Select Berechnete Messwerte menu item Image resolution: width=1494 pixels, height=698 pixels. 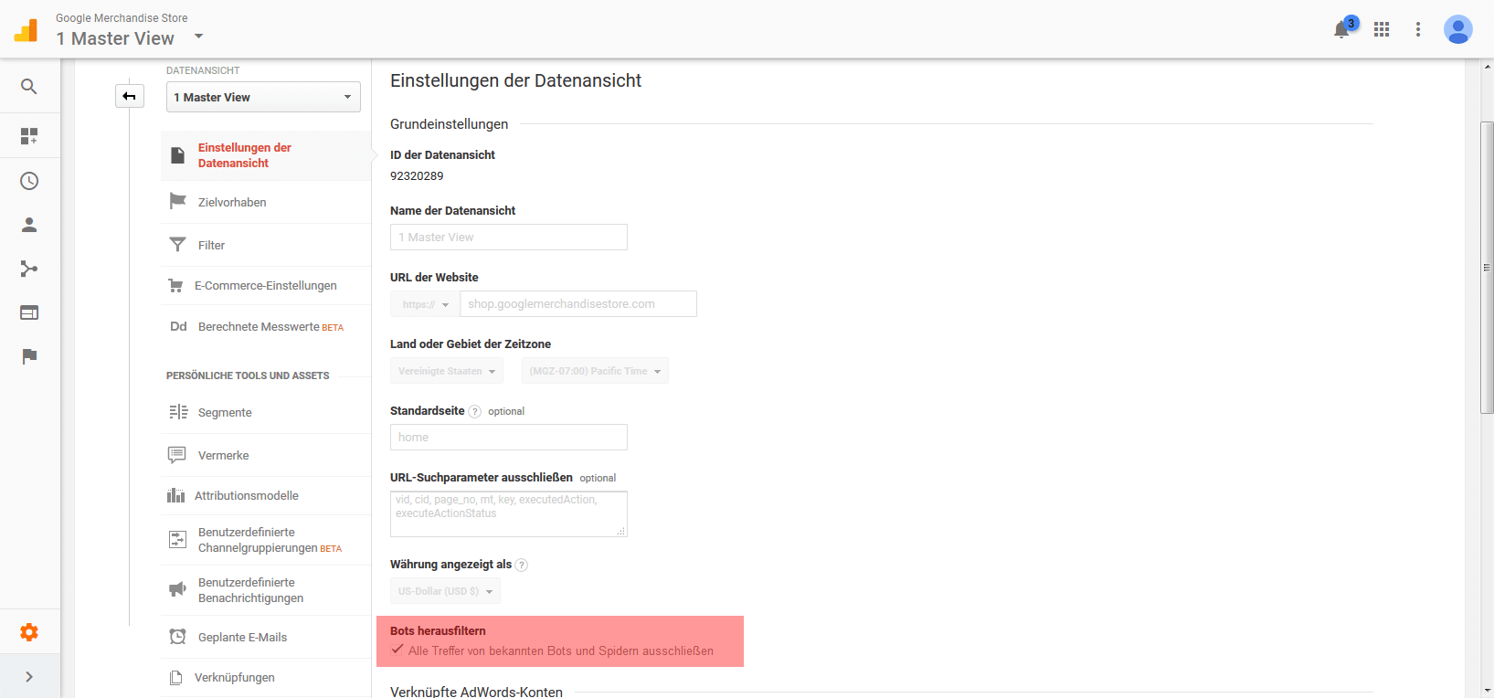pyautogui.click(x=266, y=326)
